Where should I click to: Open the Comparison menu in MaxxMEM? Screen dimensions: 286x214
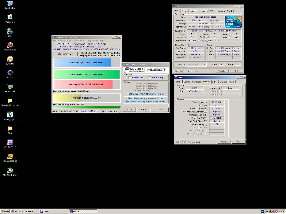[92, 41]
